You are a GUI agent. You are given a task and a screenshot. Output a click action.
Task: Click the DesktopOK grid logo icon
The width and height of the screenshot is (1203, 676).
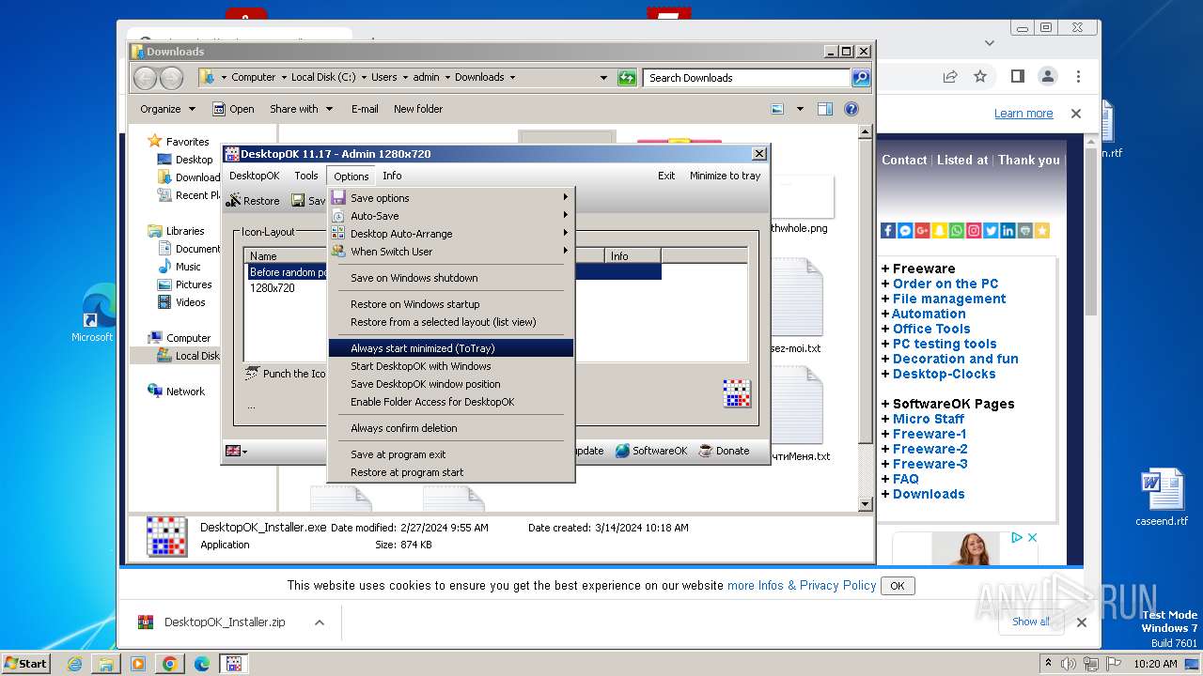point(737,393)
